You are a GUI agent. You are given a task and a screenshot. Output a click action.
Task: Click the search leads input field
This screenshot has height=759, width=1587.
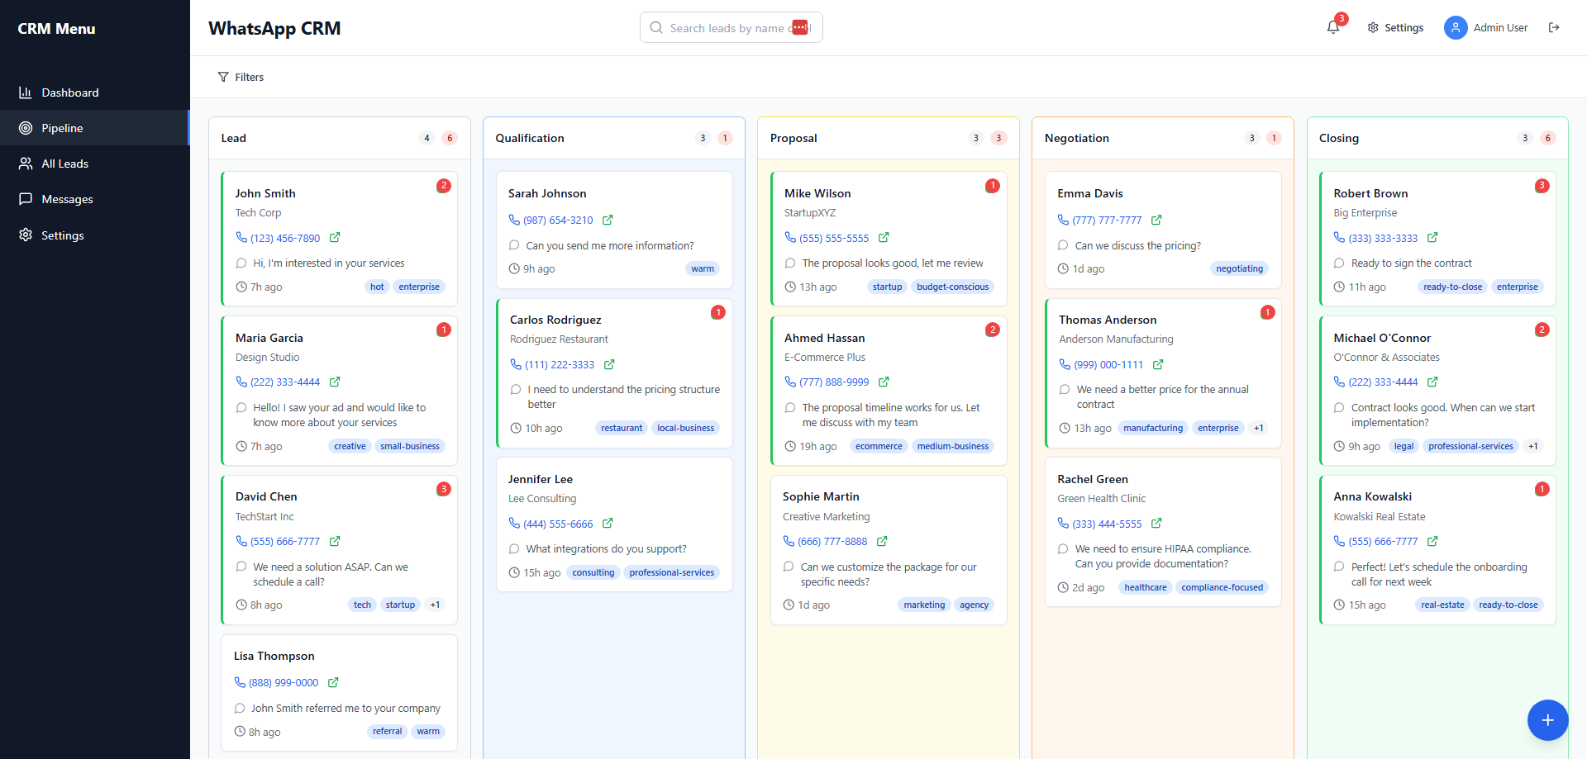coord(731,27)
